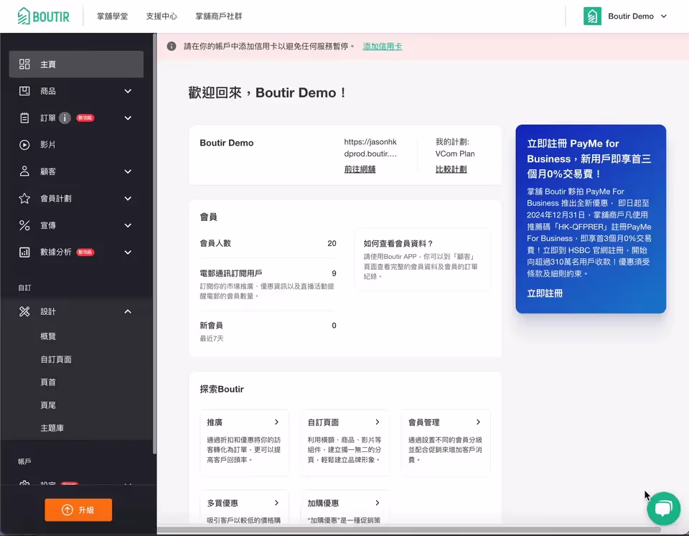Expand the 商品 menu chevron
The width and height of the screenshot is (689, 536).
click(128, 91)
